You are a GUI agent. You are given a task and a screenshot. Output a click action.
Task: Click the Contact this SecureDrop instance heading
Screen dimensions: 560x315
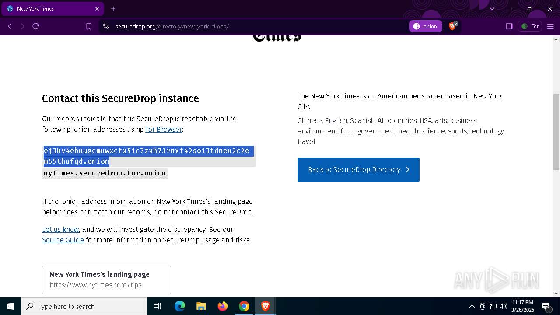tap(120, 98)
